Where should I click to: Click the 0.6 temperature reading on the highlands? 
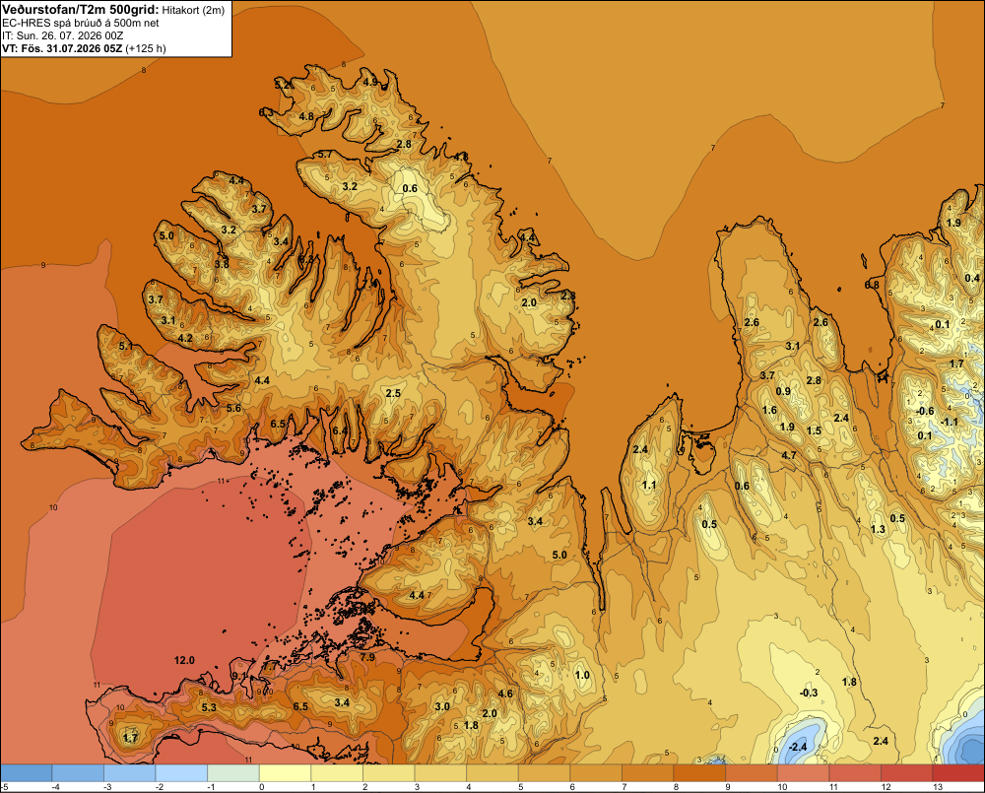tap(410, 188)
